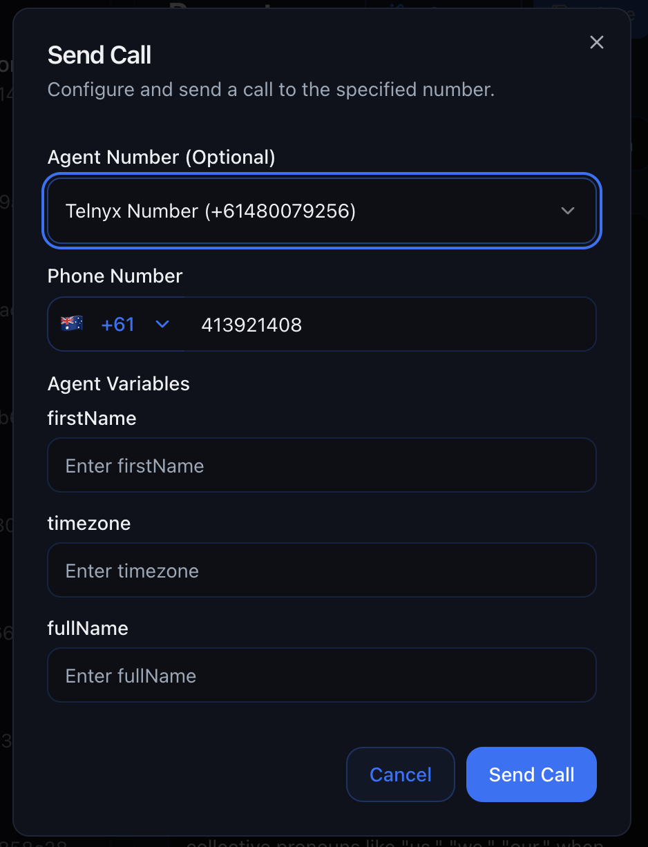Screen dimensions: 648x847
Task: Click Cancel to dismiss the dialog
Action: (400, 774)
